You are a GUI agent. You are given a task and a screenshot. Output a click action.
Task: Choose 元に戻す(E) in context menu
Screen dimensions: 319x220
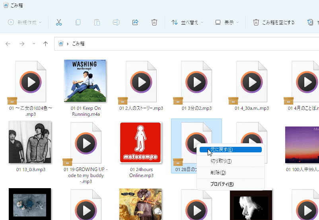(231, 150)
